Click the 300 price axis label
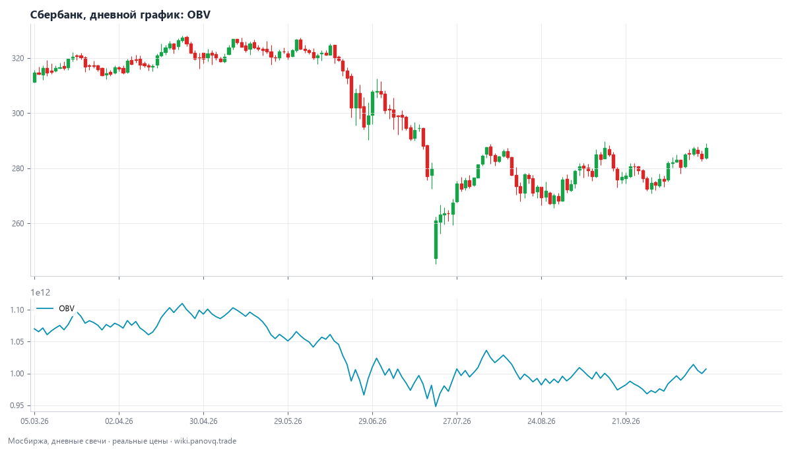Image resolution: width=792 pixels, height=449 pixels. (18, 114)
